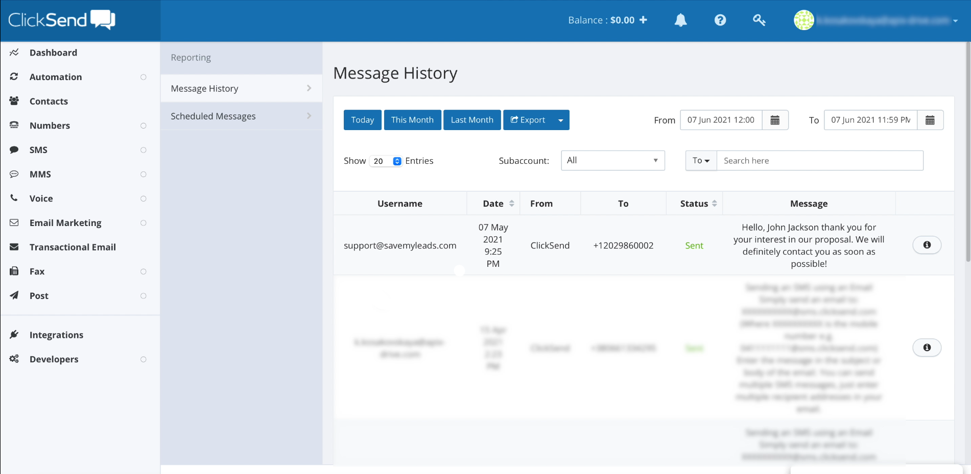Click the Username column header
Viewport: 971px width, 474px height.
tap(400, 204)
